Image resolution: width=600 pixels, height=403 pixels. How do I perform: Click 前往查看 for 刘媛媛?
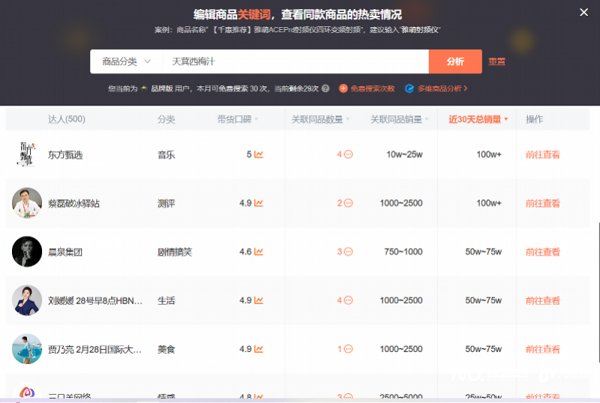pos(542,300)
